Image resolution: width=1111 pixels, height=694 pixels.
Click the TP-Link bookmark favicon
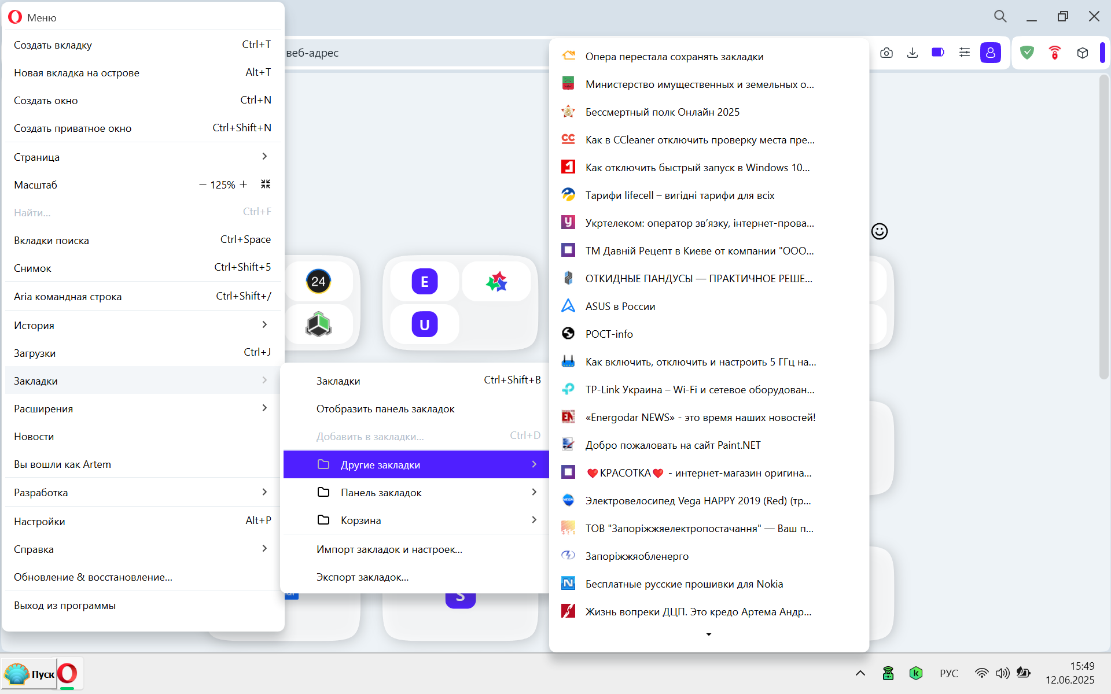tap(568, 389)
